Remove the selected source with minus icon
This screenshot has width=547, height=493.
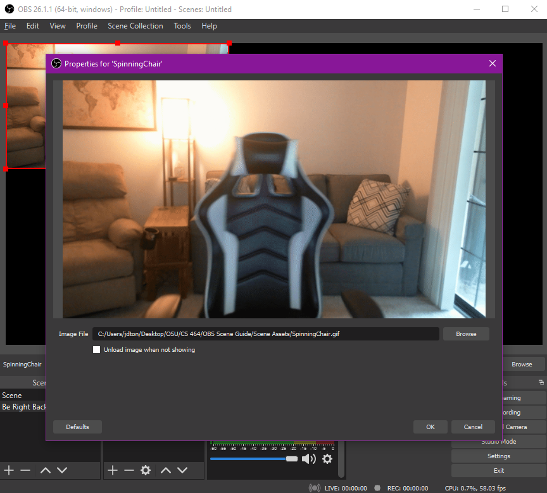(x=129, y=470)
